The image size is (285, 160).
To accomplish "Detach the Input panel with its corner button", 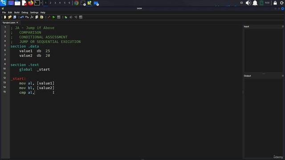I will click(283, 27).
